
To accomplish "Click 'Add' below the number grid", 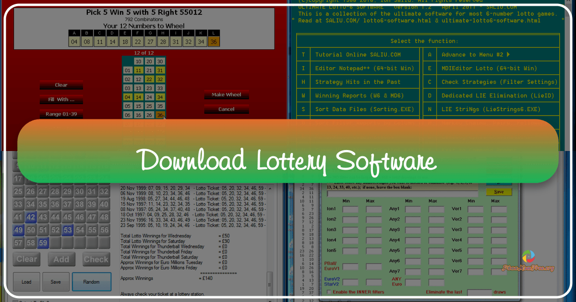I will tap(61, 259).
